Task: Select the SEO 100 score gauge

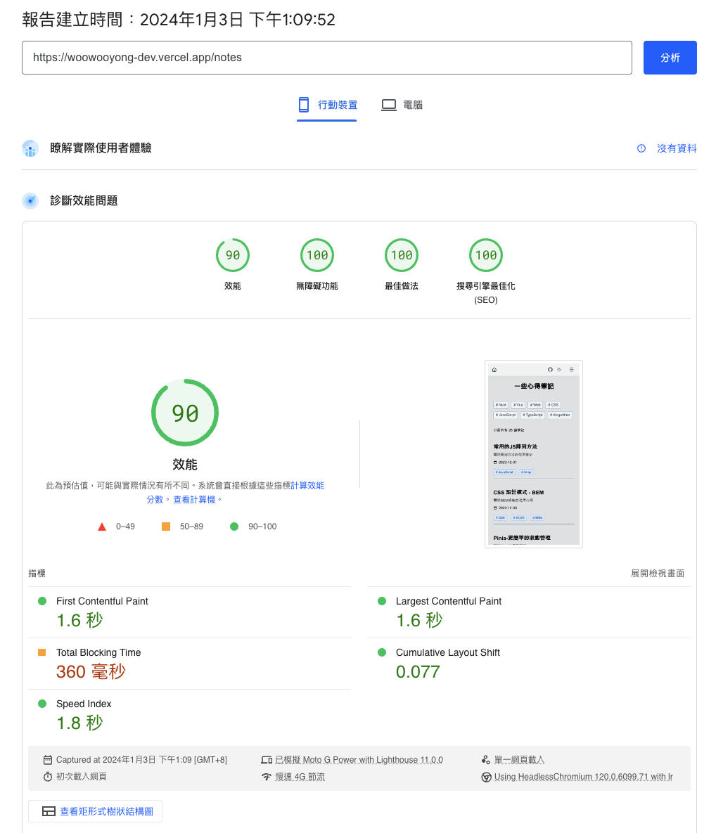Action: point(486,256)
